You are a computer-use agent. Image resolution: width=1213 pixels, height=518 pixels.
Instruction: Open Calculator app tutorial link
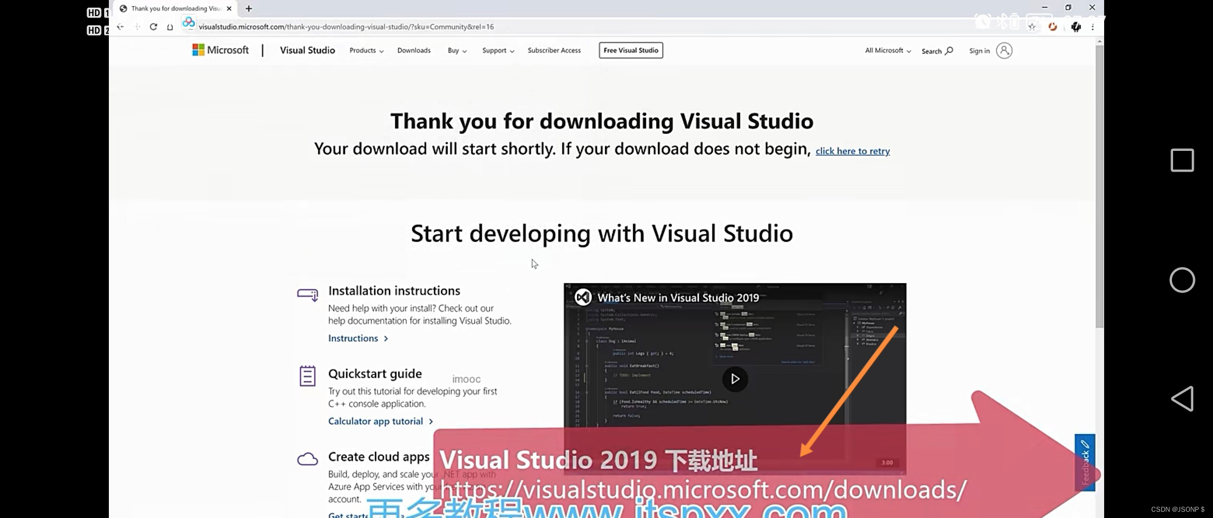[380, 421]
